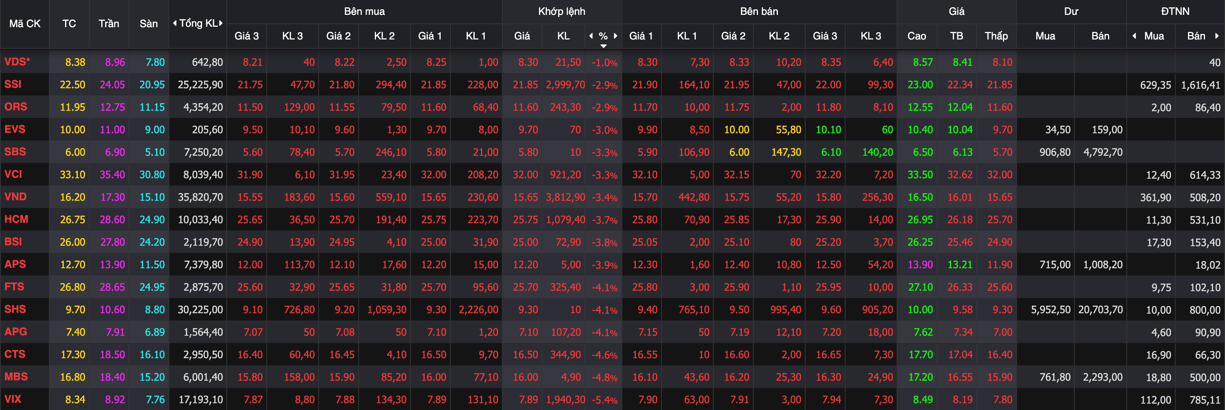
Task: Click sort indicator under % header
Action: (604, 46)
